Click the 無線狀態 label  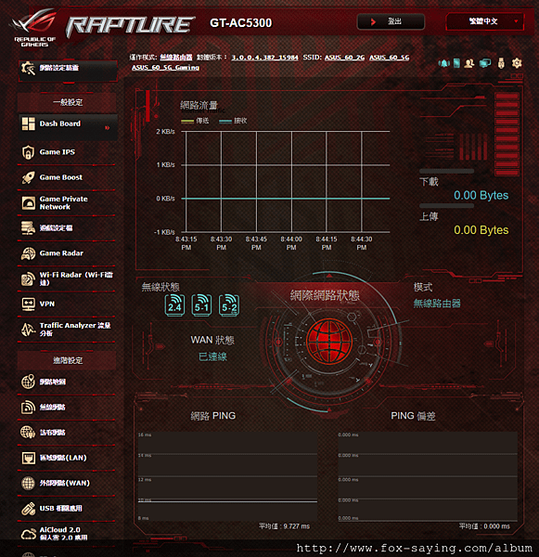(160, 287)
